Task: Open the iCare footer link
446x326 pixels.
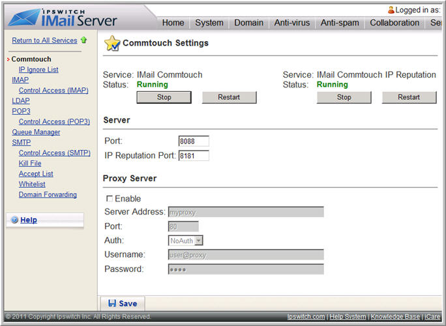Action: [x=432, y=317]
